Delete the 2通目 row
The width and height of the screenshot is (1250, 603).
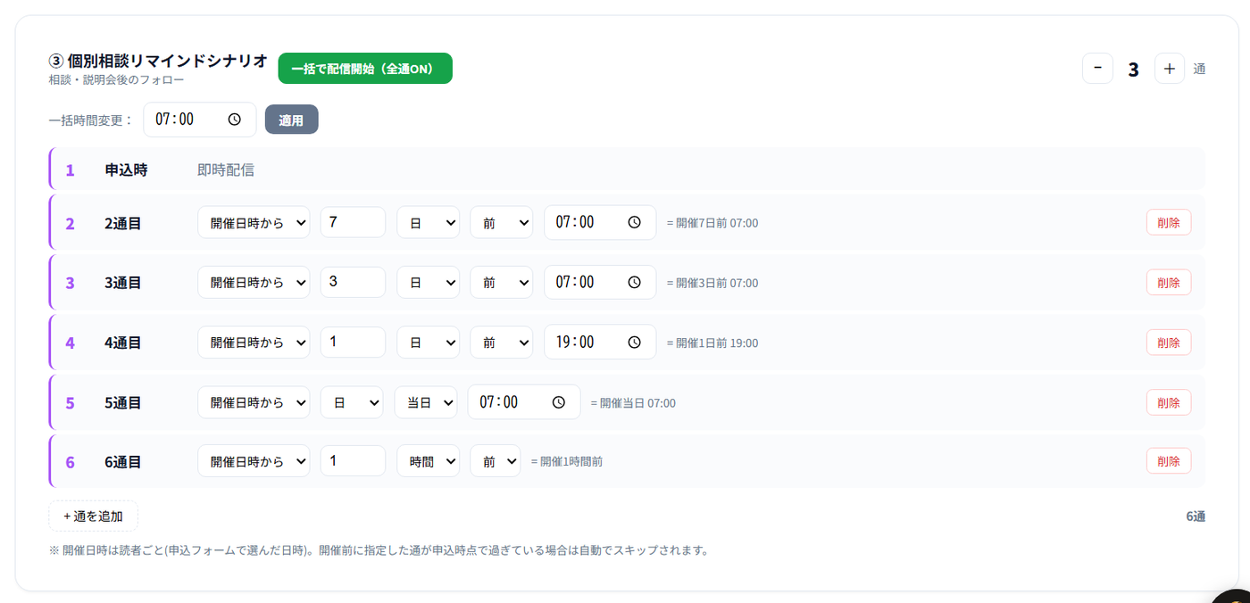click(x=1169, y=222)
